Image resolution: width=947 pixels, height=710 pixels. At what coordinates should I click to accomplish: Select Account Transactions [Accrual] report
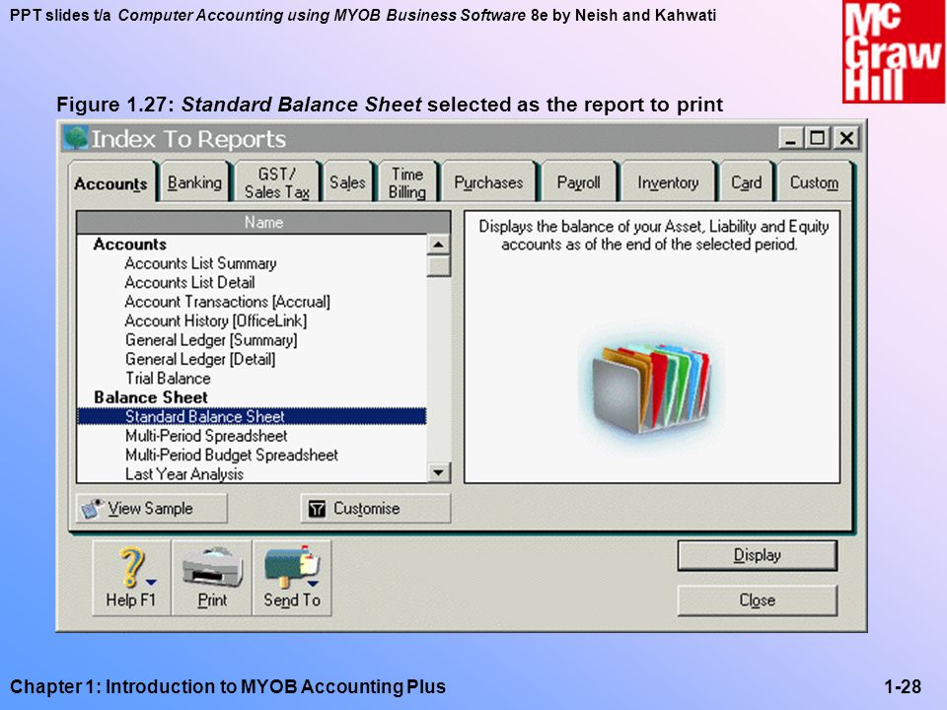227,302
